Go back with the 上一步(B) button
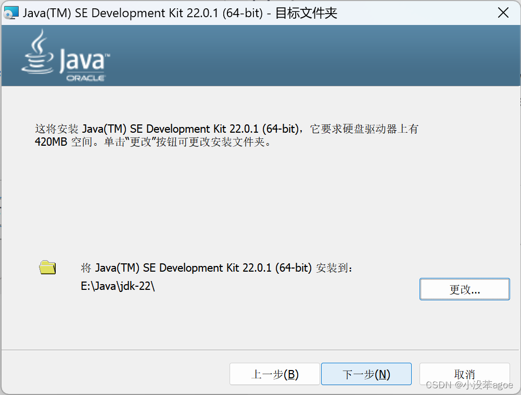Image resolution: width=521 pixels, height=395 pixels. [274, 374]
